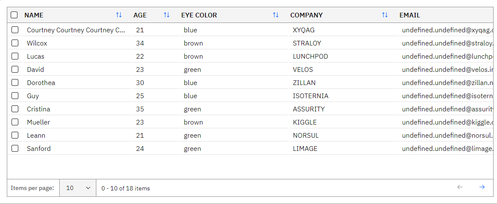Image resolution: width=497 pixels, height=204 pixels.
Task: Click Guy's age cell showing 25
Action: coord(140,96)
